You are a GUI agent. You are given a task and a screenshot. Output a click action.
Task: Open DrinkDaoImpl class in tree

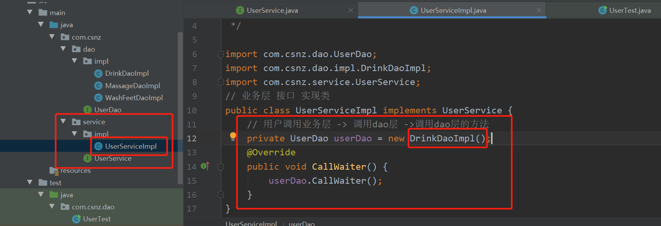coord(127,73)
